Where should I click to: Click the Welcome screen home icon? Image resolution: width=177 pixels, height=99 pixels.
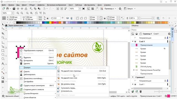tap(6, 26)
